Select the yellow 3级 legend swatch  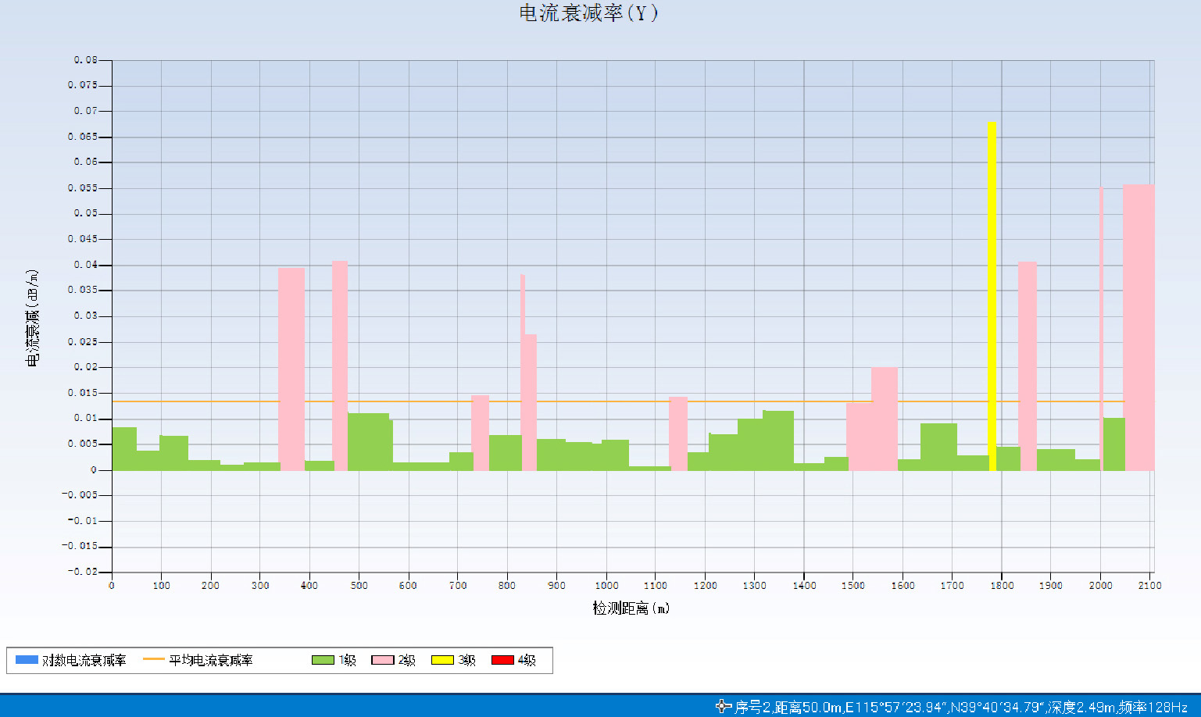[442, 660]
